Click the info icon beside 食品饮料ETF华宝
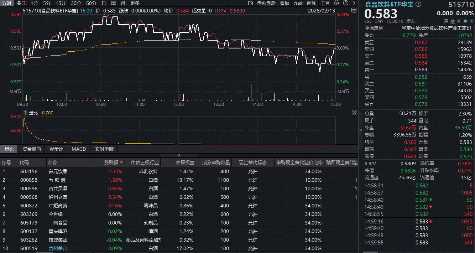 click(418, 5)
